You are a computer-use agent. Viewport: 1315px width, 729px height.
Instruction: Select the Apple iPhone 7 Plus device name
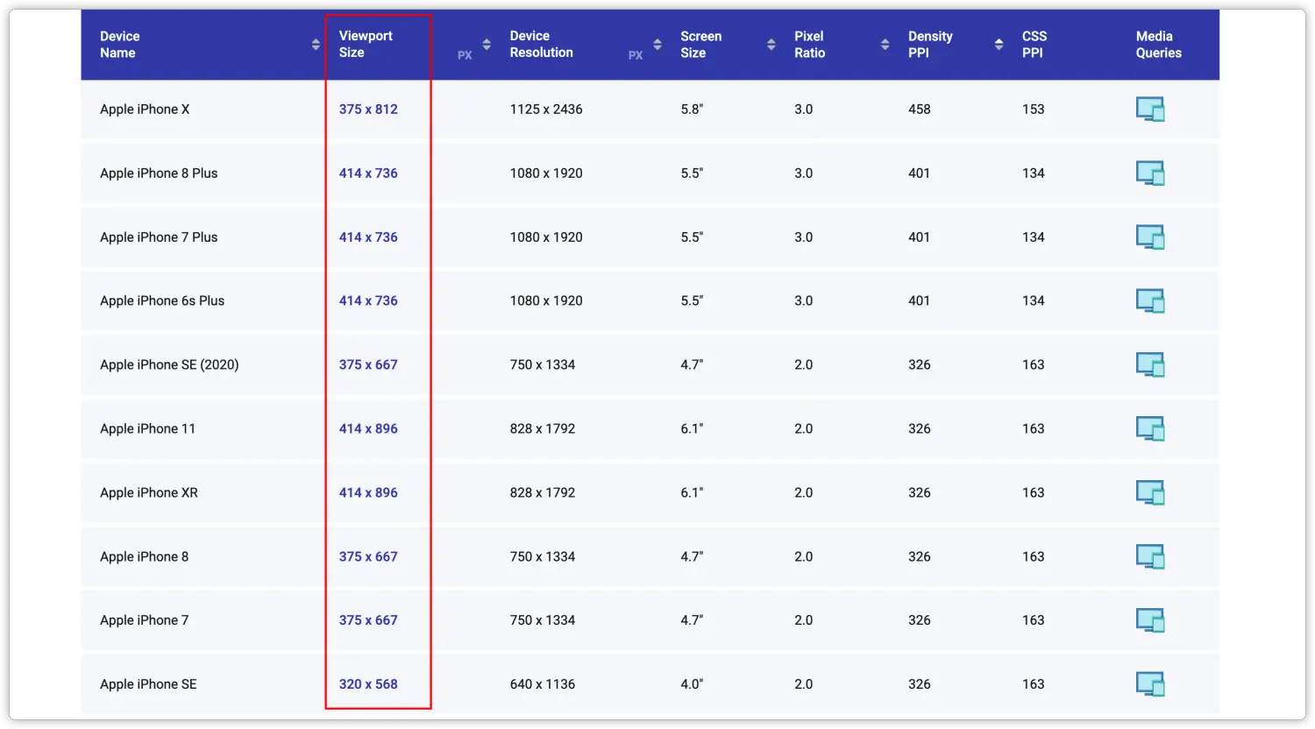(x=159, y=237)
